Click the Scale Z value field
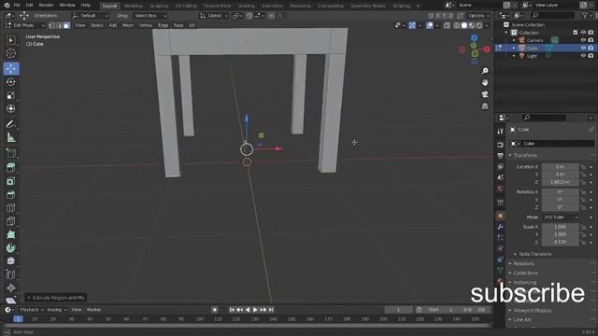This screenshot has height=336, width=598. (x=560, y=242)
